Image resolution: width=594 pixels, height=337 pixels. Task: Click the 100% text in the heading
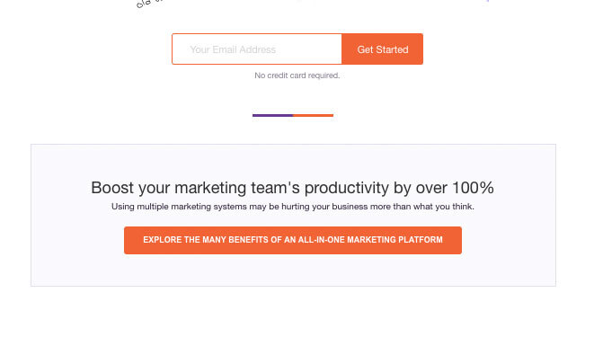point(474,188)
